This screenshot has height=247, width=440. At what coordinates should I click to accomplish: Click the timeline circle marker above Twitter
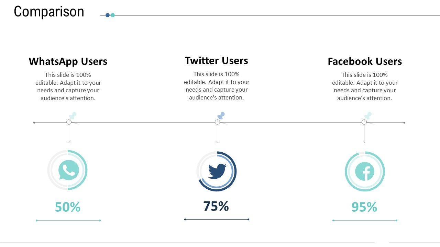[217, 122]
